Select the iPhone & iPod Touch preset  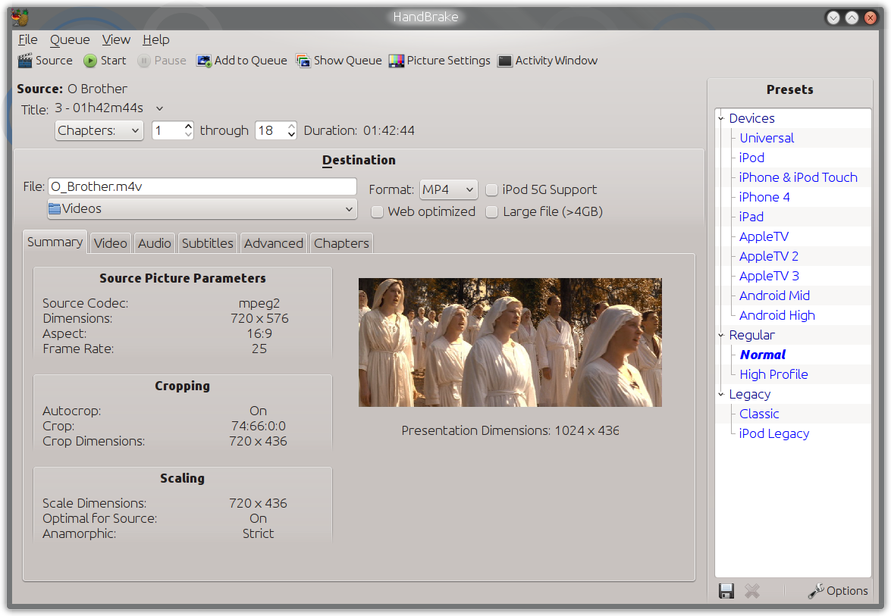[x=798, y=178]
